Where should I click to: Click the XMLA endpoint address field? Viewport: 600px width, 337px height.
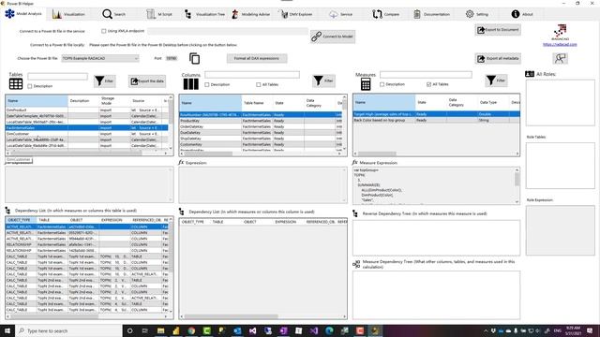click(227, 31)
